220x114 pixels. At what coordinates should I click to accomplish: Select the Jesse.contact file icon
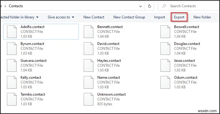click(x=165, y=65)
